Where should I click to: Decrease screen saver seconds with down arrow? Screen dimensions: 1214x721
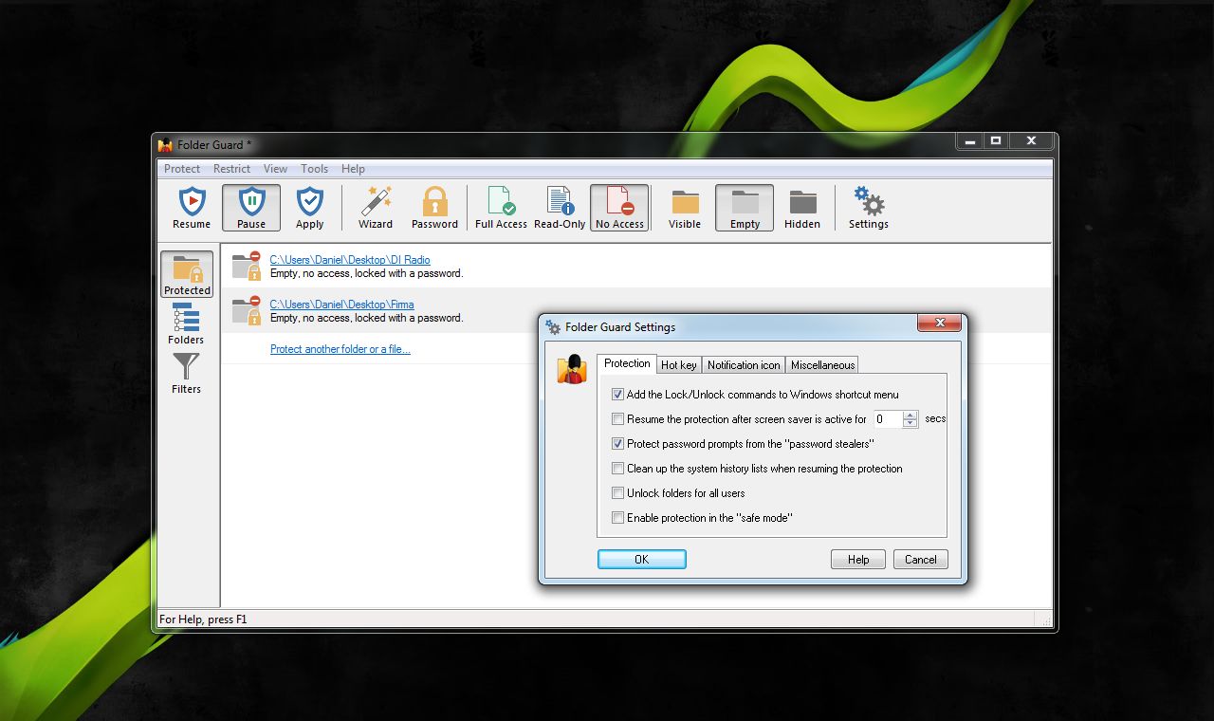pyautogui.click(x=910, y=423)
